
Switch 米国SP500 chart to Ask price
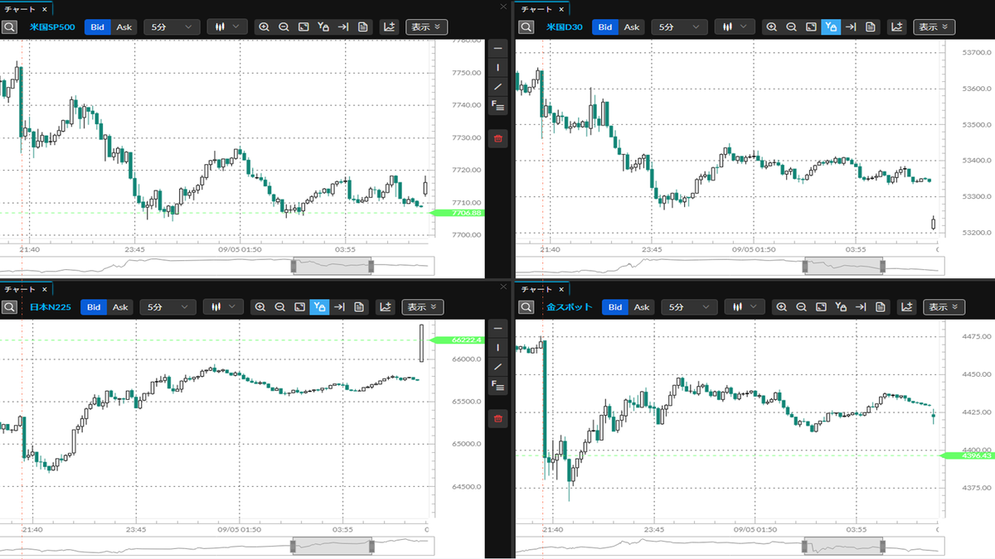click(124, 27)
